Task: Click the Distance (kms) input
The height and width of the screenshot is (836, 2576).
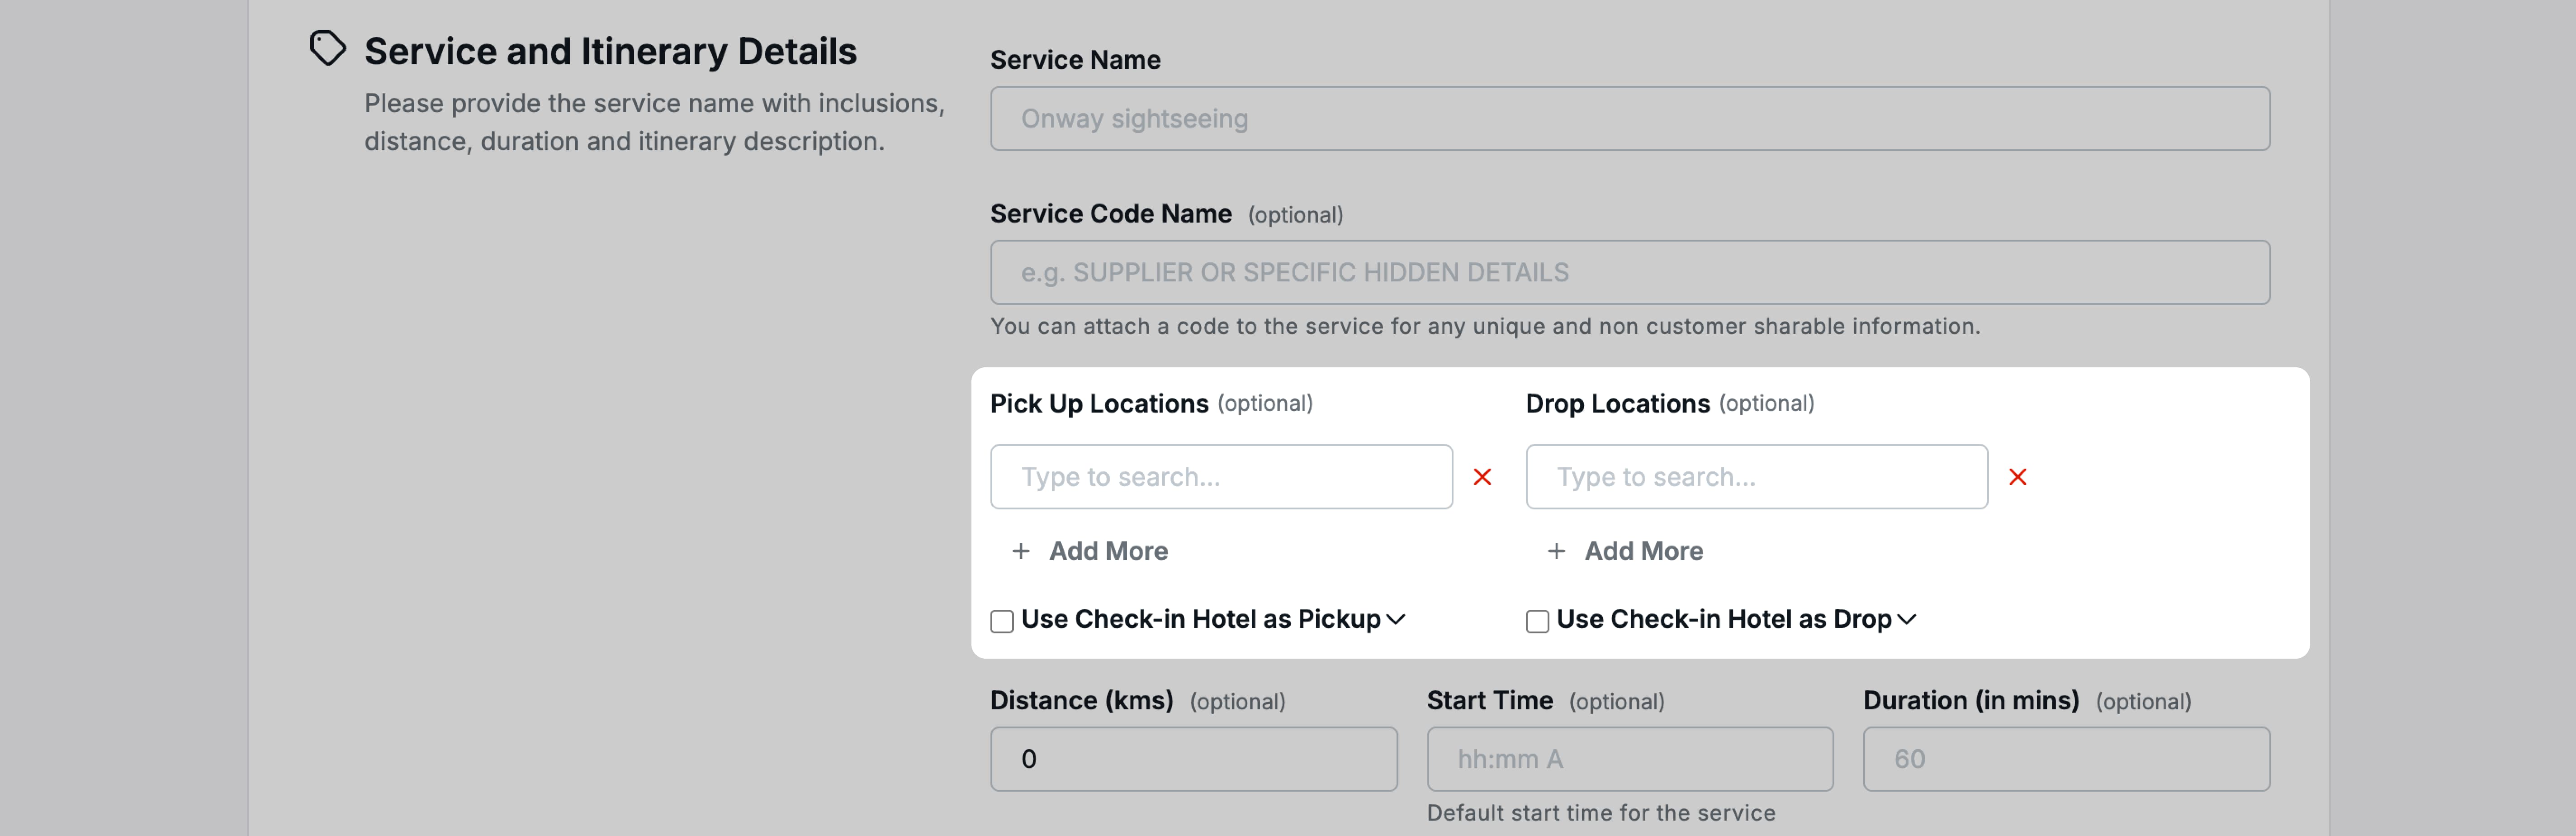Action: (1193, 759)
